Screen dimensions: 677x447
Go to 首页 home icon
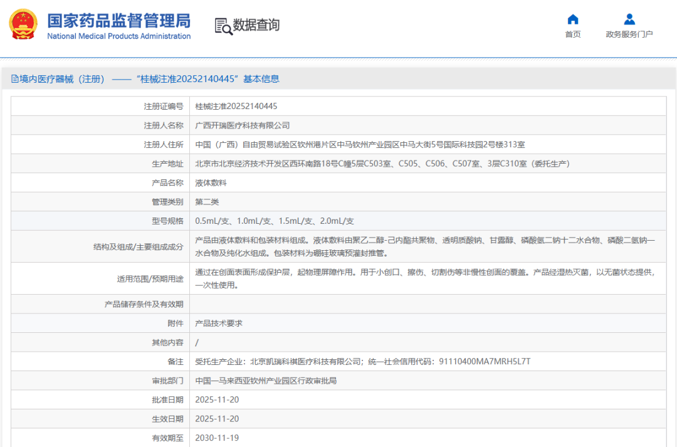pos(572,19)
